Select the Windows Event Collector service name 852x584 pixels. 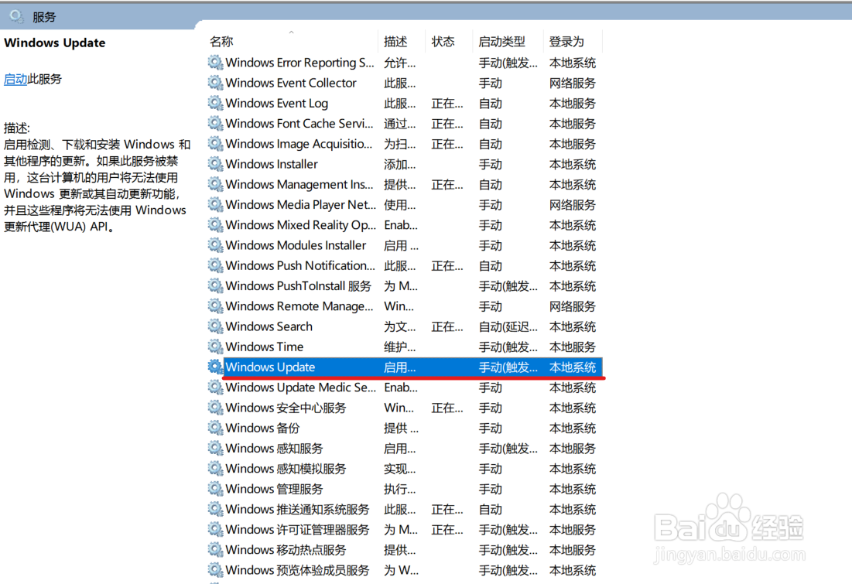(291, 83)
